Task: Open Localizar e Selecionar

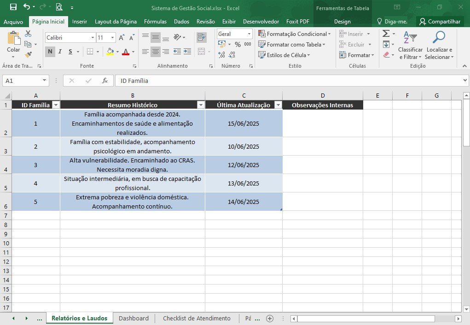Action: (x=439, y=45)
